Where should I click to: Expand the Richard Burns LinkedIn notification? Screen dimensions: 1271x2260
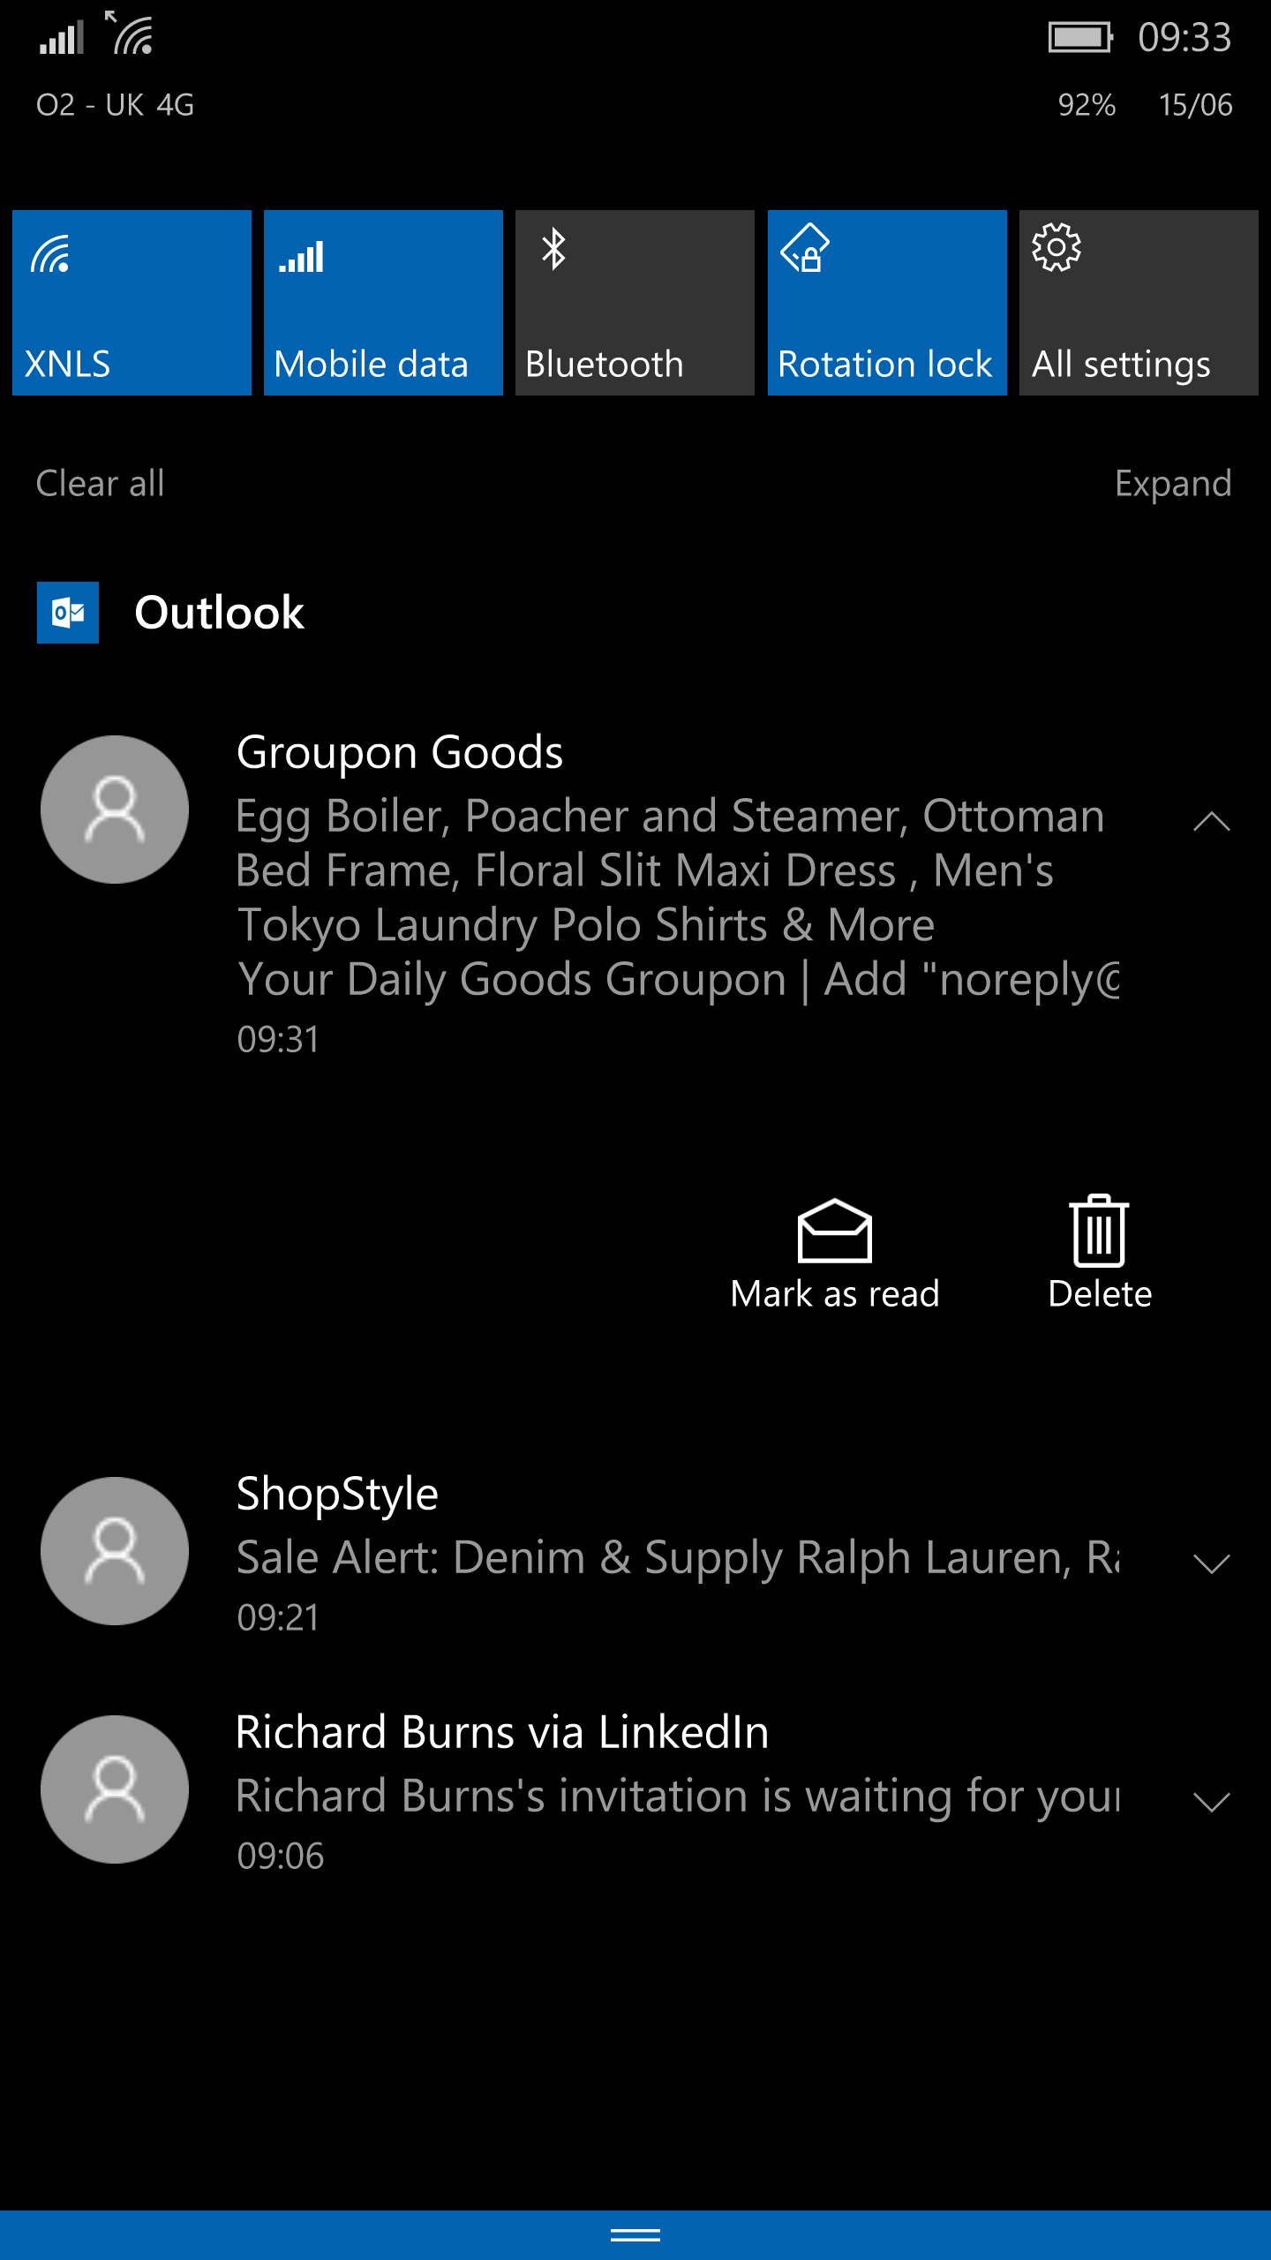point(1211,1802)
